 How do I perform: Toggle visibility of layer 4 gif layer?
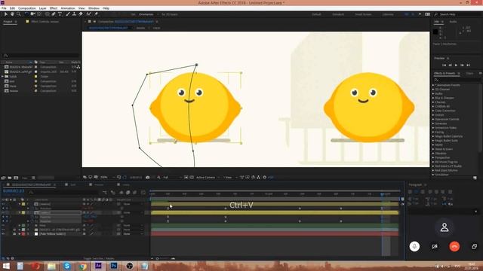coord(3,230)
